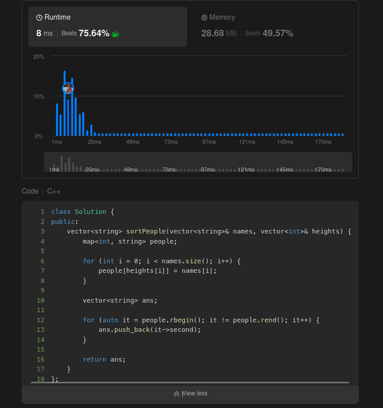This screenshot has width=383, height=408.
Task: Click the tallest blue bar in the histogram
Action: (x=65, y=103)
